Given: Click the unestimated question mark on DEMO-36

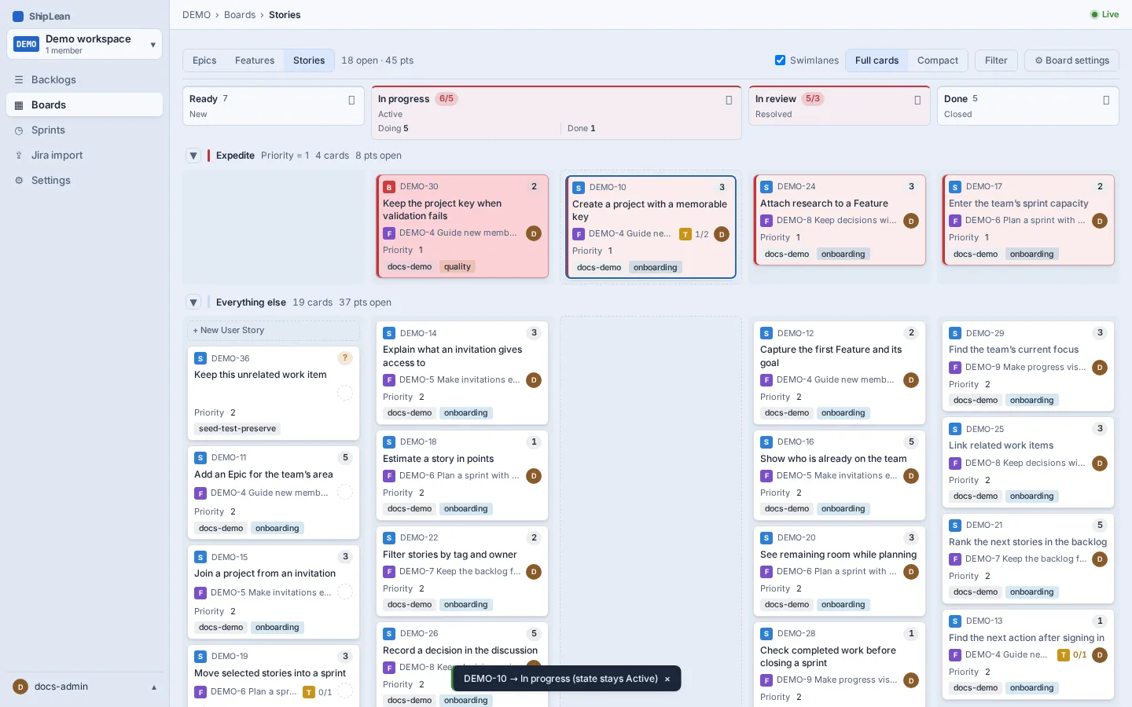Looking at the screenshot, I should pyautogui.click(x=345, y=358).
